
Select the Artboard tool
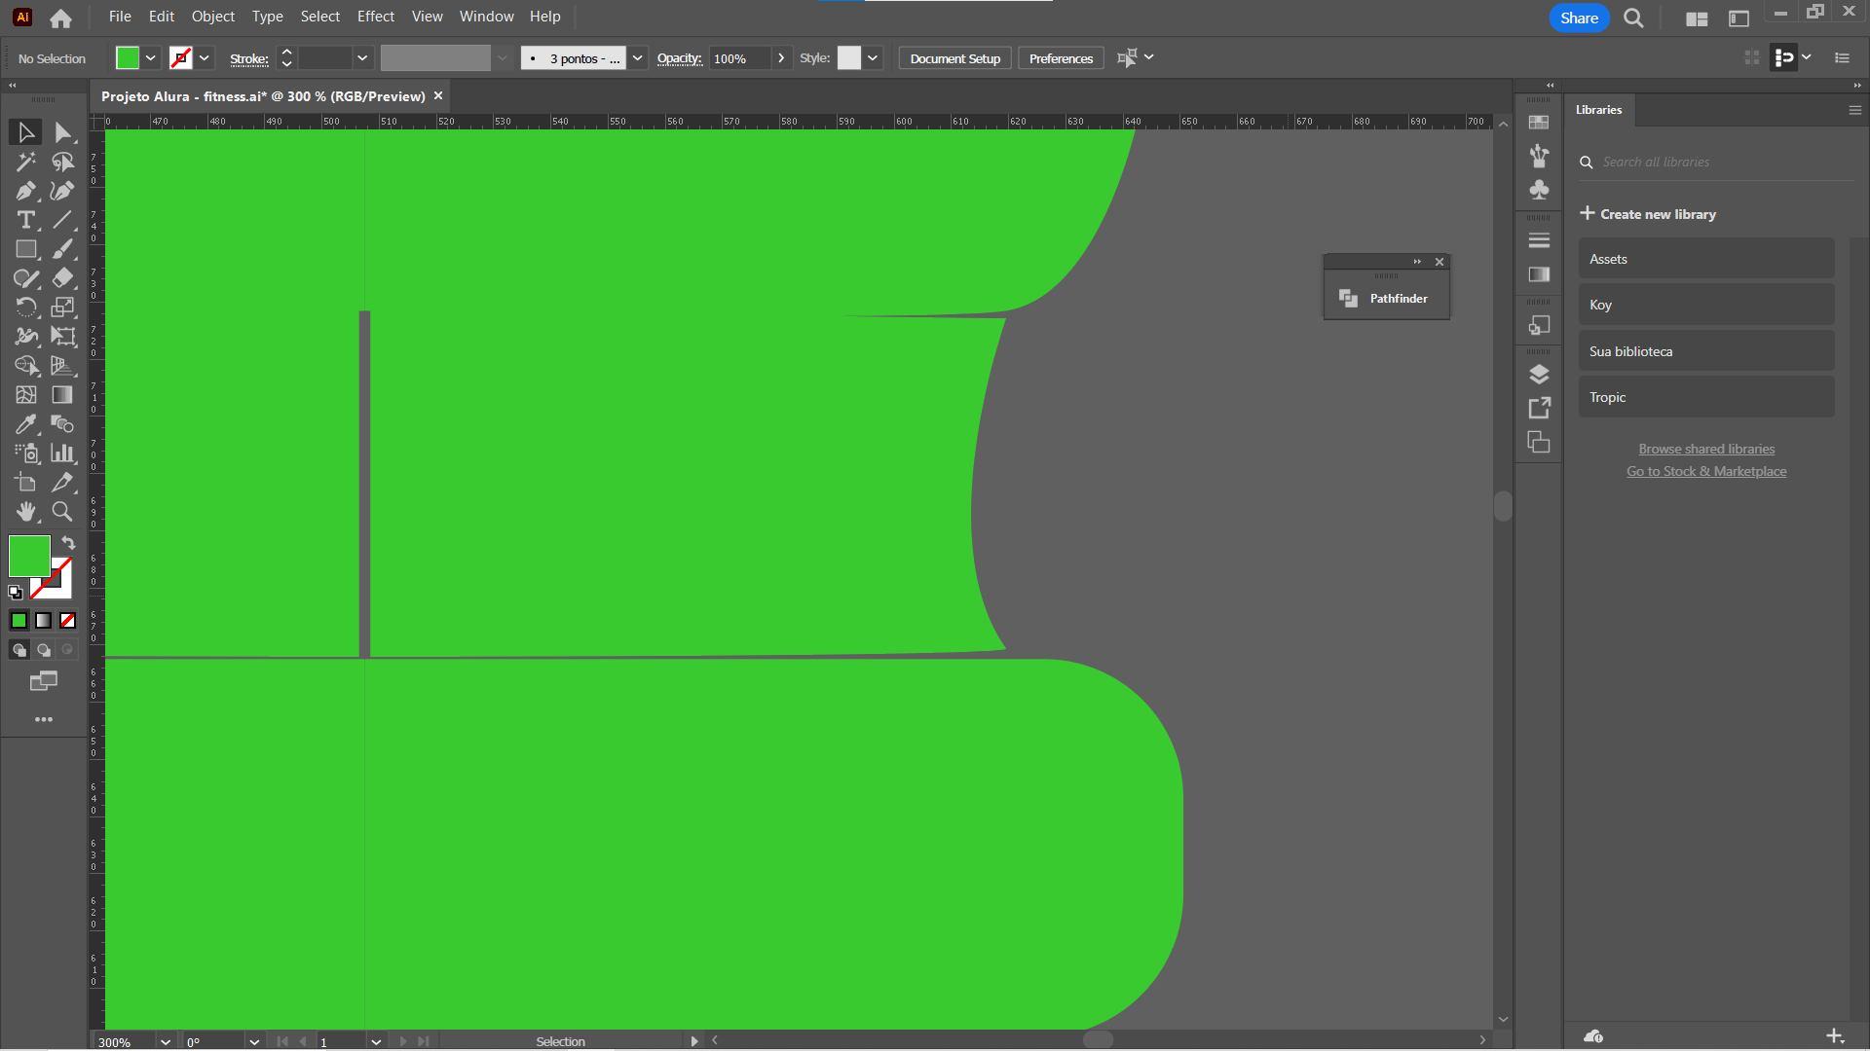tap(26, 483)
